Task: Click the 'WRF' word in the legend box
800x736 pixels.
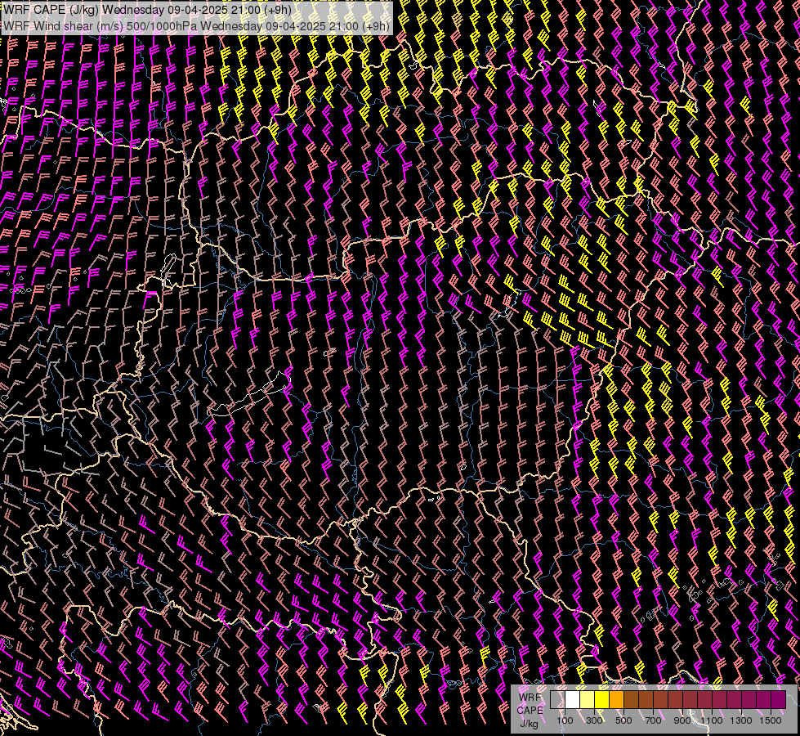Action: (530, 698)
